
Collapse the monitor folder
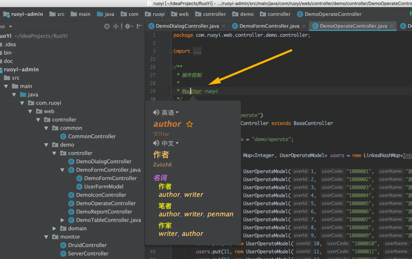(47, 237)
